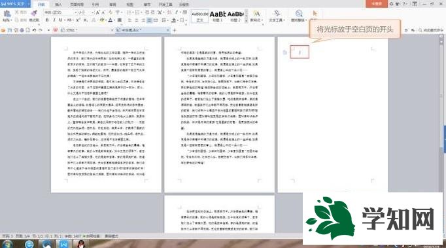Screen dimensions: 446x248
Task: Open QQ penguin from the taskbar
Action: pos(81,244)
